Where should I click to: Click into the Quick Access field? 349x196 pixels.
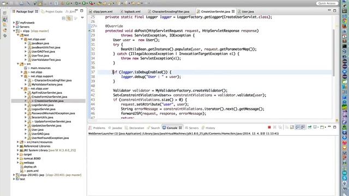(327, 3)
